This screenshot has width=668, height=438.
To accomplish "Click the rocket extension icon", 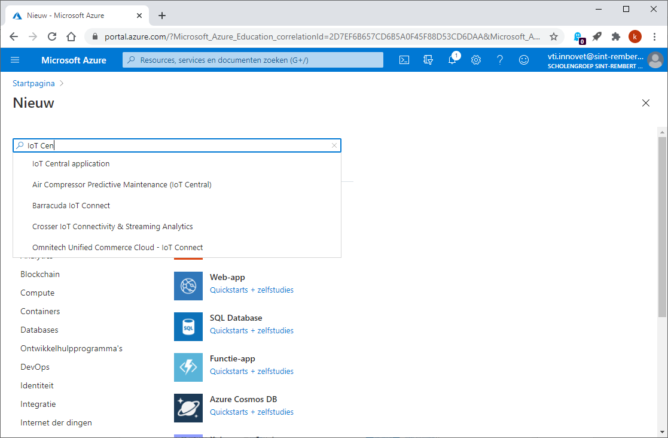I will point(597,36).
